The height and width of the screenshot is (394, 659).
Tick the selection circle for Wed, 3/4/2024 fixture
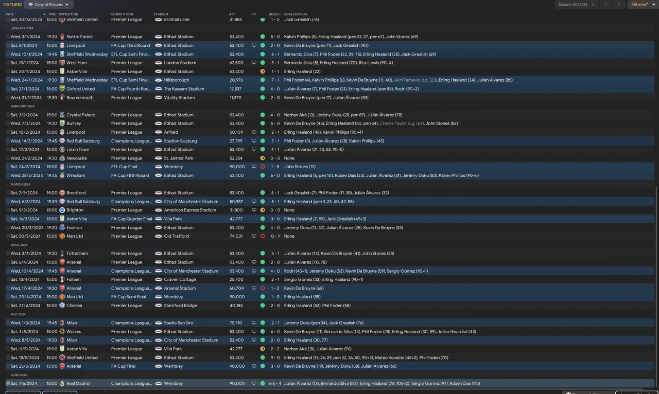pyautogui.click(x=8, y=254)
